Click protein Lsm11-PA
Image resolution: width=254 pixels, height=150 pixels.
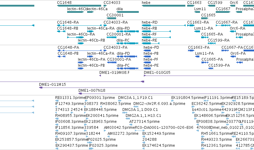(204, 53)
